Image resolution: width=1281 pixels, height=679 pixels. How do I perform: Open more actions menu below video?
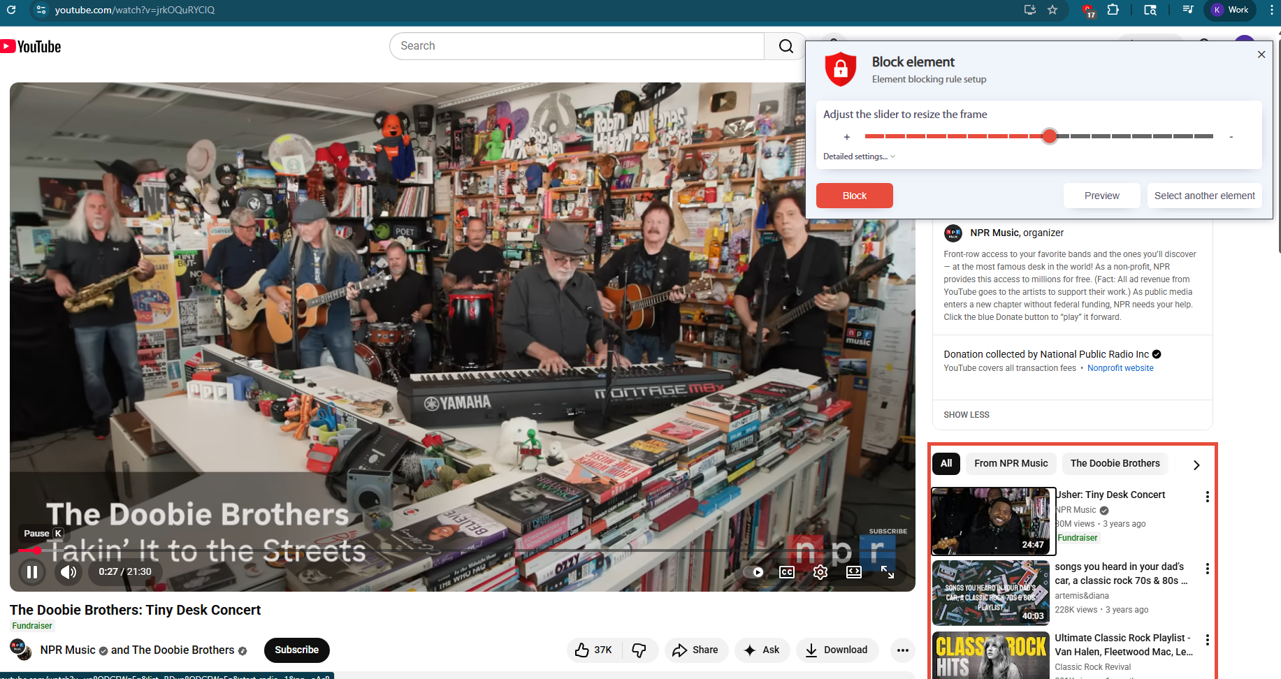tap(902, 650)
